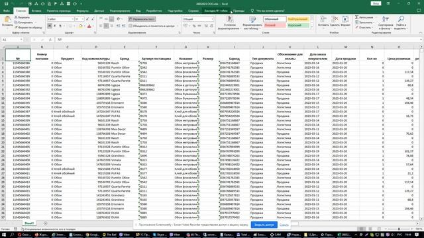The image size is (424, 238).
Task: Open the merge cells dropdown arrow
Action: (x=178, y=26)
